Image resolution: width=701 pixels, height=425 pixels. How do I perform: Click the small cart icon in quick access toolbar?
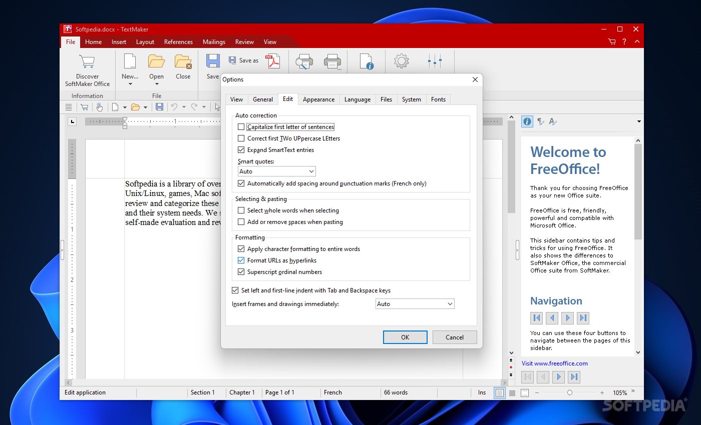(84, 107)
